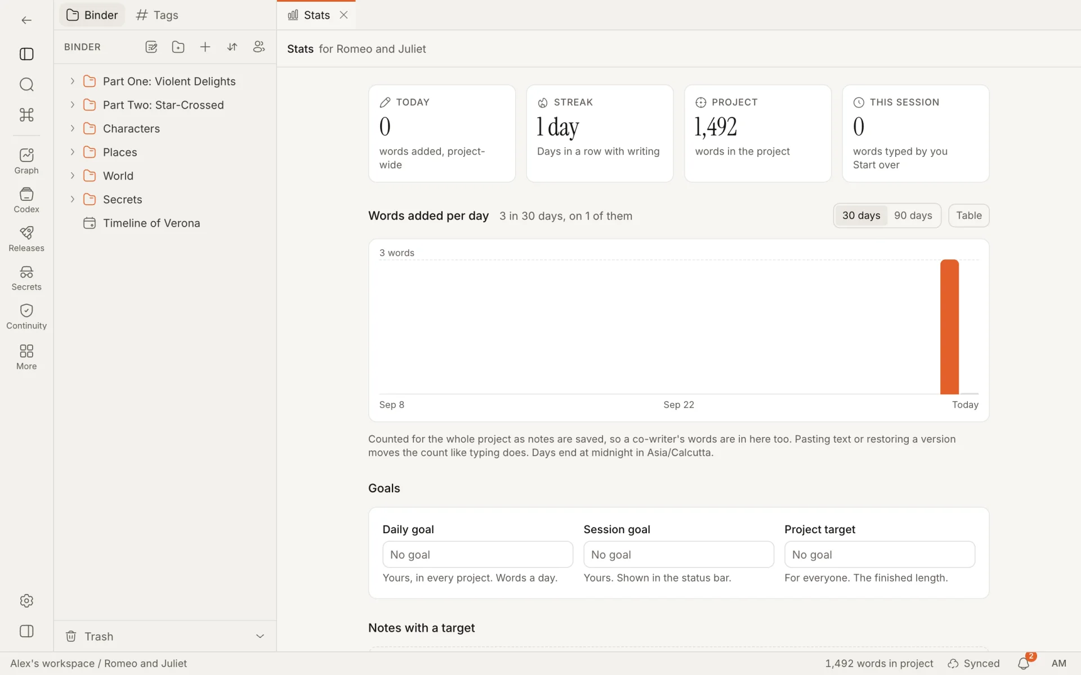
Task: Expand Part Two: Star-Crossed folder
Action: pyautogui.click(x=73, y=105)
